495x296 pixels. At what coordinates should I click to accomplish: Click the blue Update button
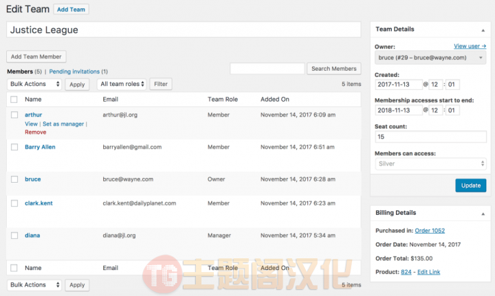pos(471,185)
